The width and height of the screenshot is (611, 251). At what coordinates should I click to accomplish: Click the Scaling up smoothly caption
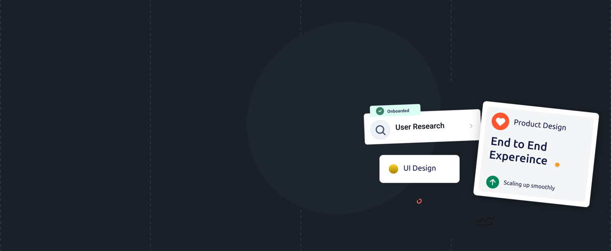(529, 185)
